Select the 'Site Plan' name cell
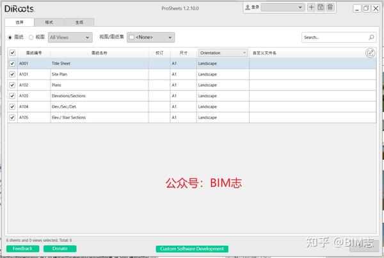 (99, 74)
